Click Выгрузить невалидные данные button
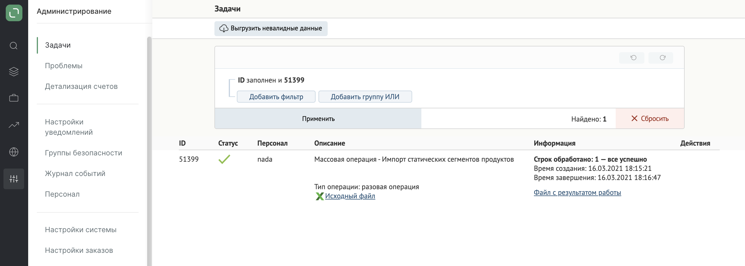Viewport: 745px width, 266px height. pyautogui.click(x=271, y=29)
